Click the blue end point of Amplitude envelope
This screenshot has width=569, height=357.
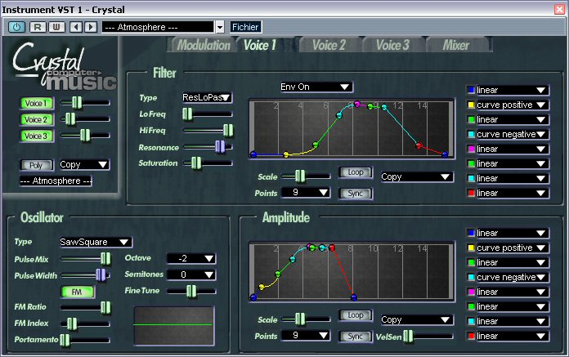pos(354,297)
